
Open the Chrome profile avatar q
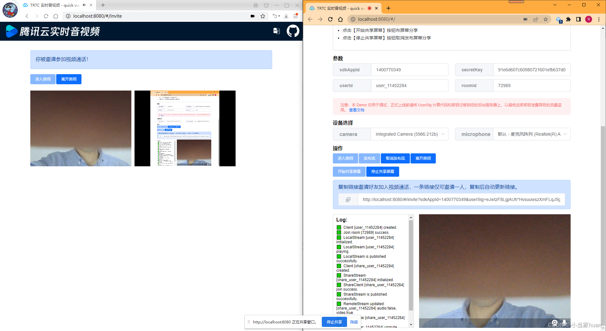click(x=589, y=19)
